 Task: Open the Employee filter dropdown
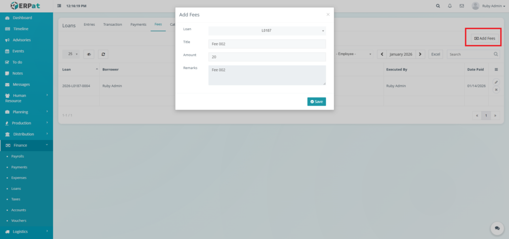point(354,55)
